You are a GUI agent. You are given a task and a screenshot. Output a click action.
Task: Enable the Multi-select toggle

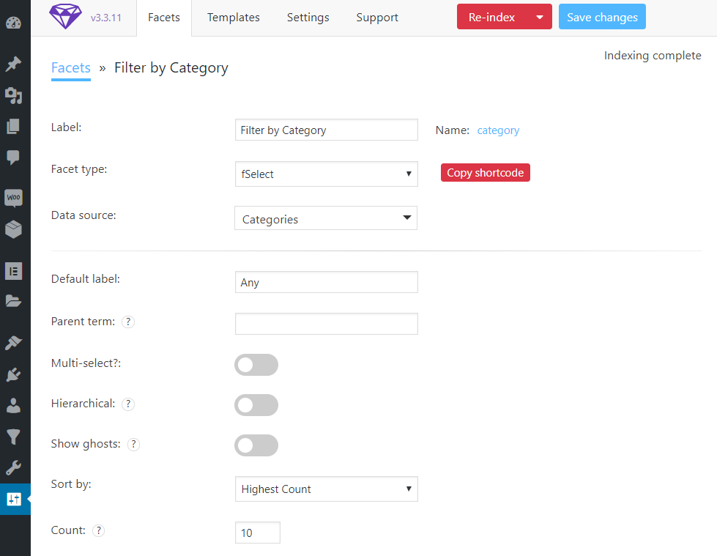click(256, 365)
